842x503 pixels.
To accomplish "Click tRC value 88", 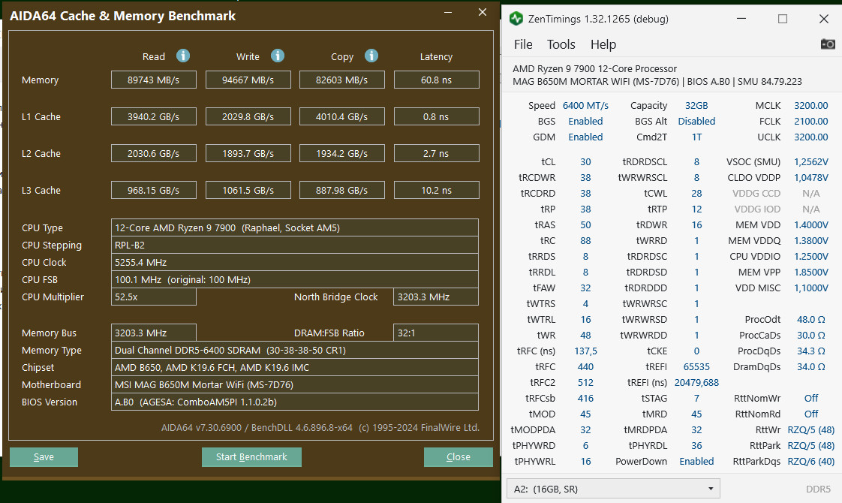I will (x=585, y=241).
